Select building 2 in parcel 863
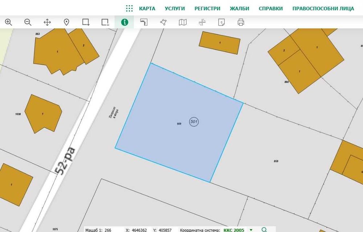 pos(84,45)
